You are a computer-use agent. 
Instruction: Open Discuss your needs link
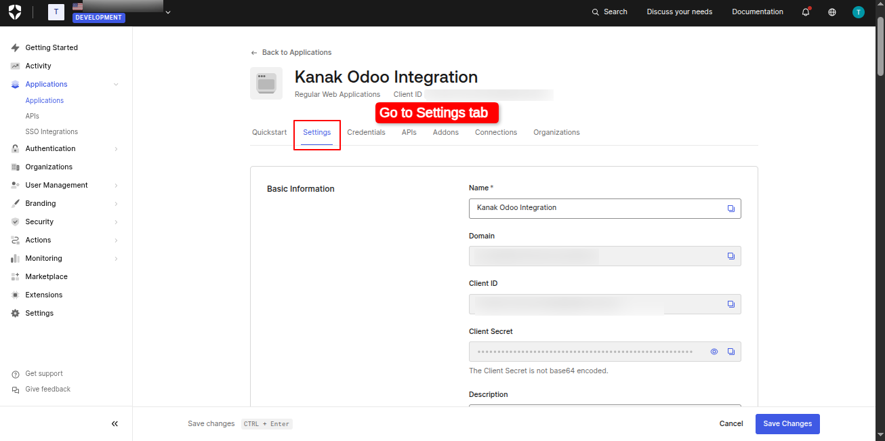(680, 12)
